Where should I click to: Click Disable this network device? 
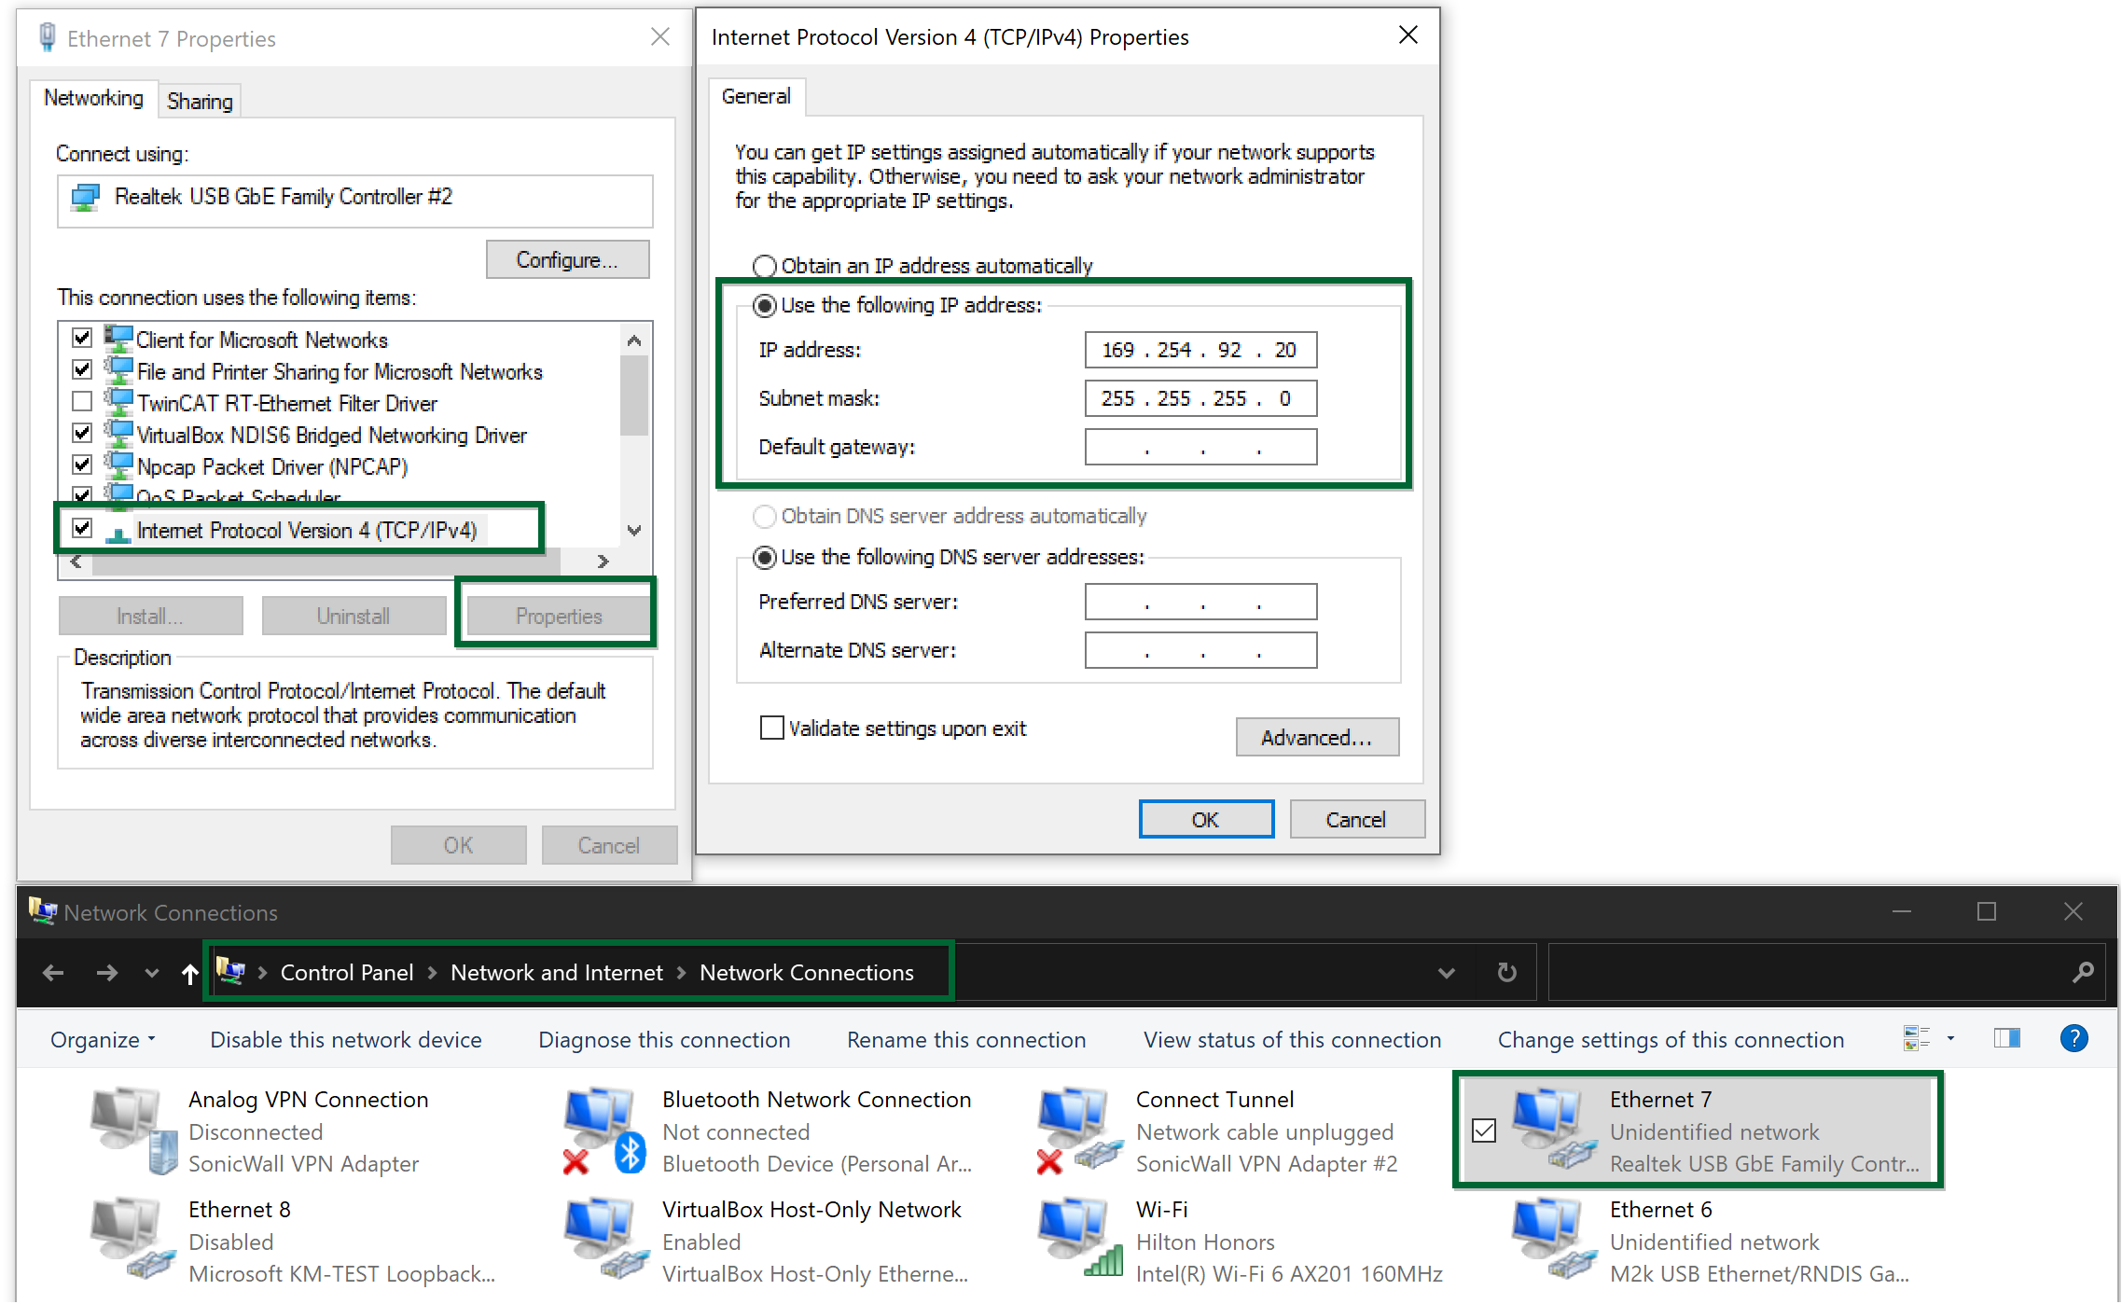pos(345,1039)
